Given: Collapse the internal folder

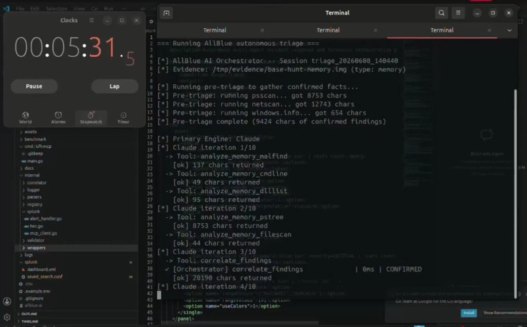Looking at the screenshot, I should point(21,176).
